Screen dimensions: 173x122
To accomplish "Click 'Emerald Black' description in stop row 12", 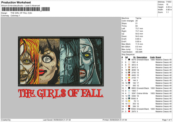I will tap(143, 88).
